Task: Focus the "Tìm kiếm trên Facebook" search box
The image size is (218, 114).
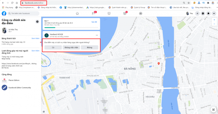Action: [x=23, y=13]
